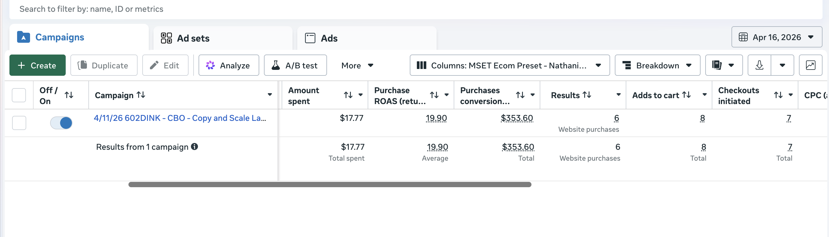
Task: Click the horizontal table scrollbar
Action: click(330, 185)
